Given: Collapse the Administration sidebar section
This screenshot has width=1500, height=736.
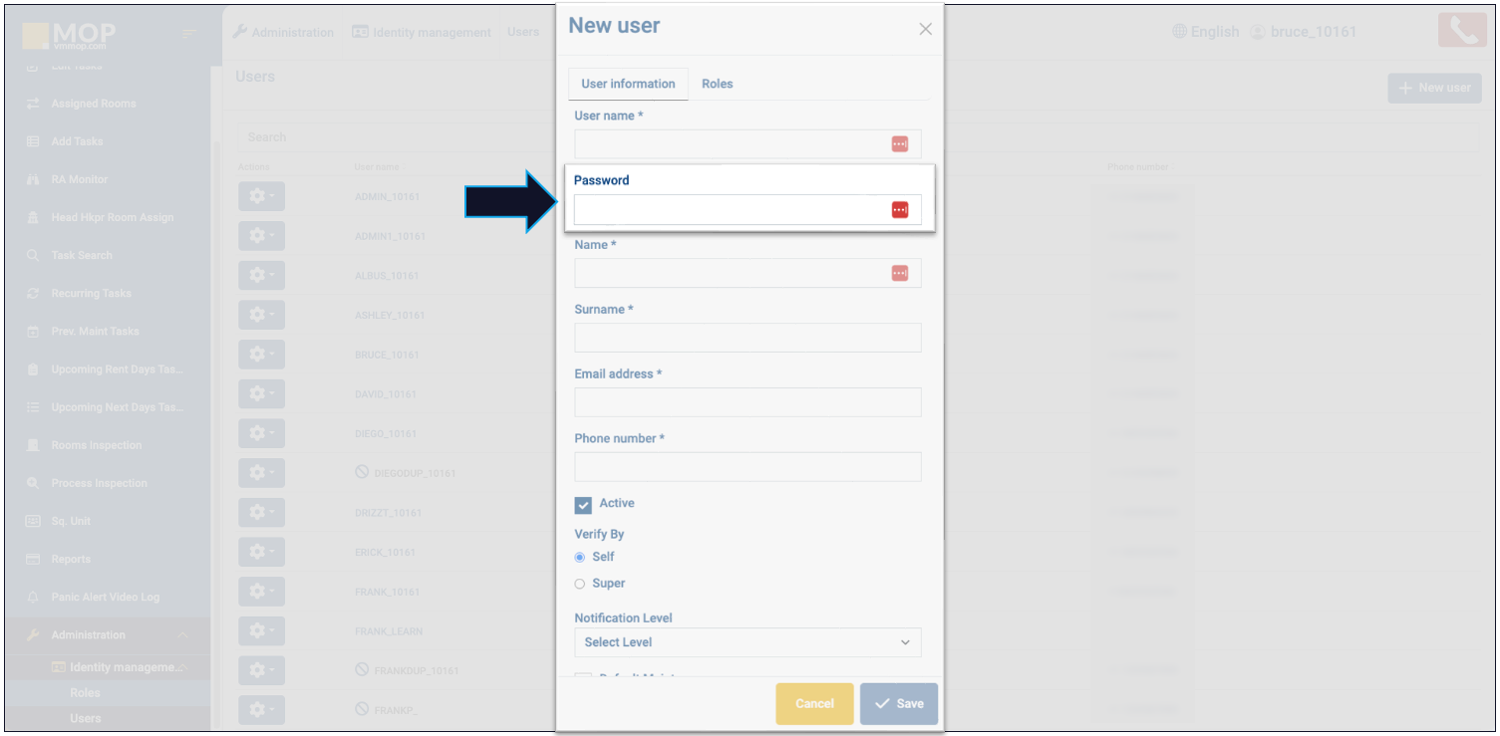Looking at the screenshot, I should [183, 635].
